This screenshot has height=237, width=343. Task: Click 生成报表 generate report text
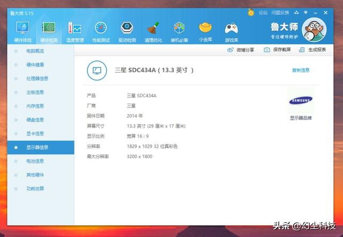317,50
